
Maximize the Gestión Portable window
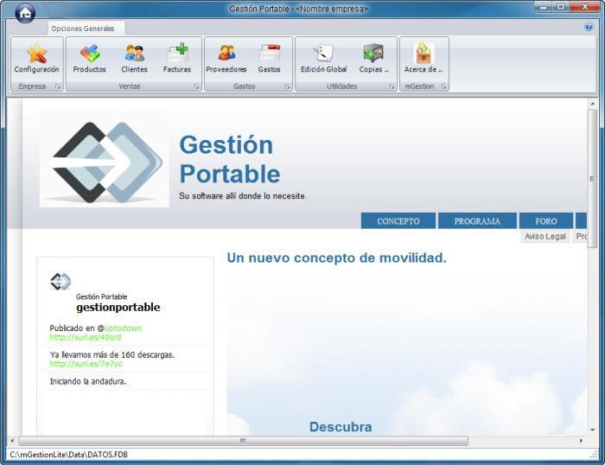[561, 7]
